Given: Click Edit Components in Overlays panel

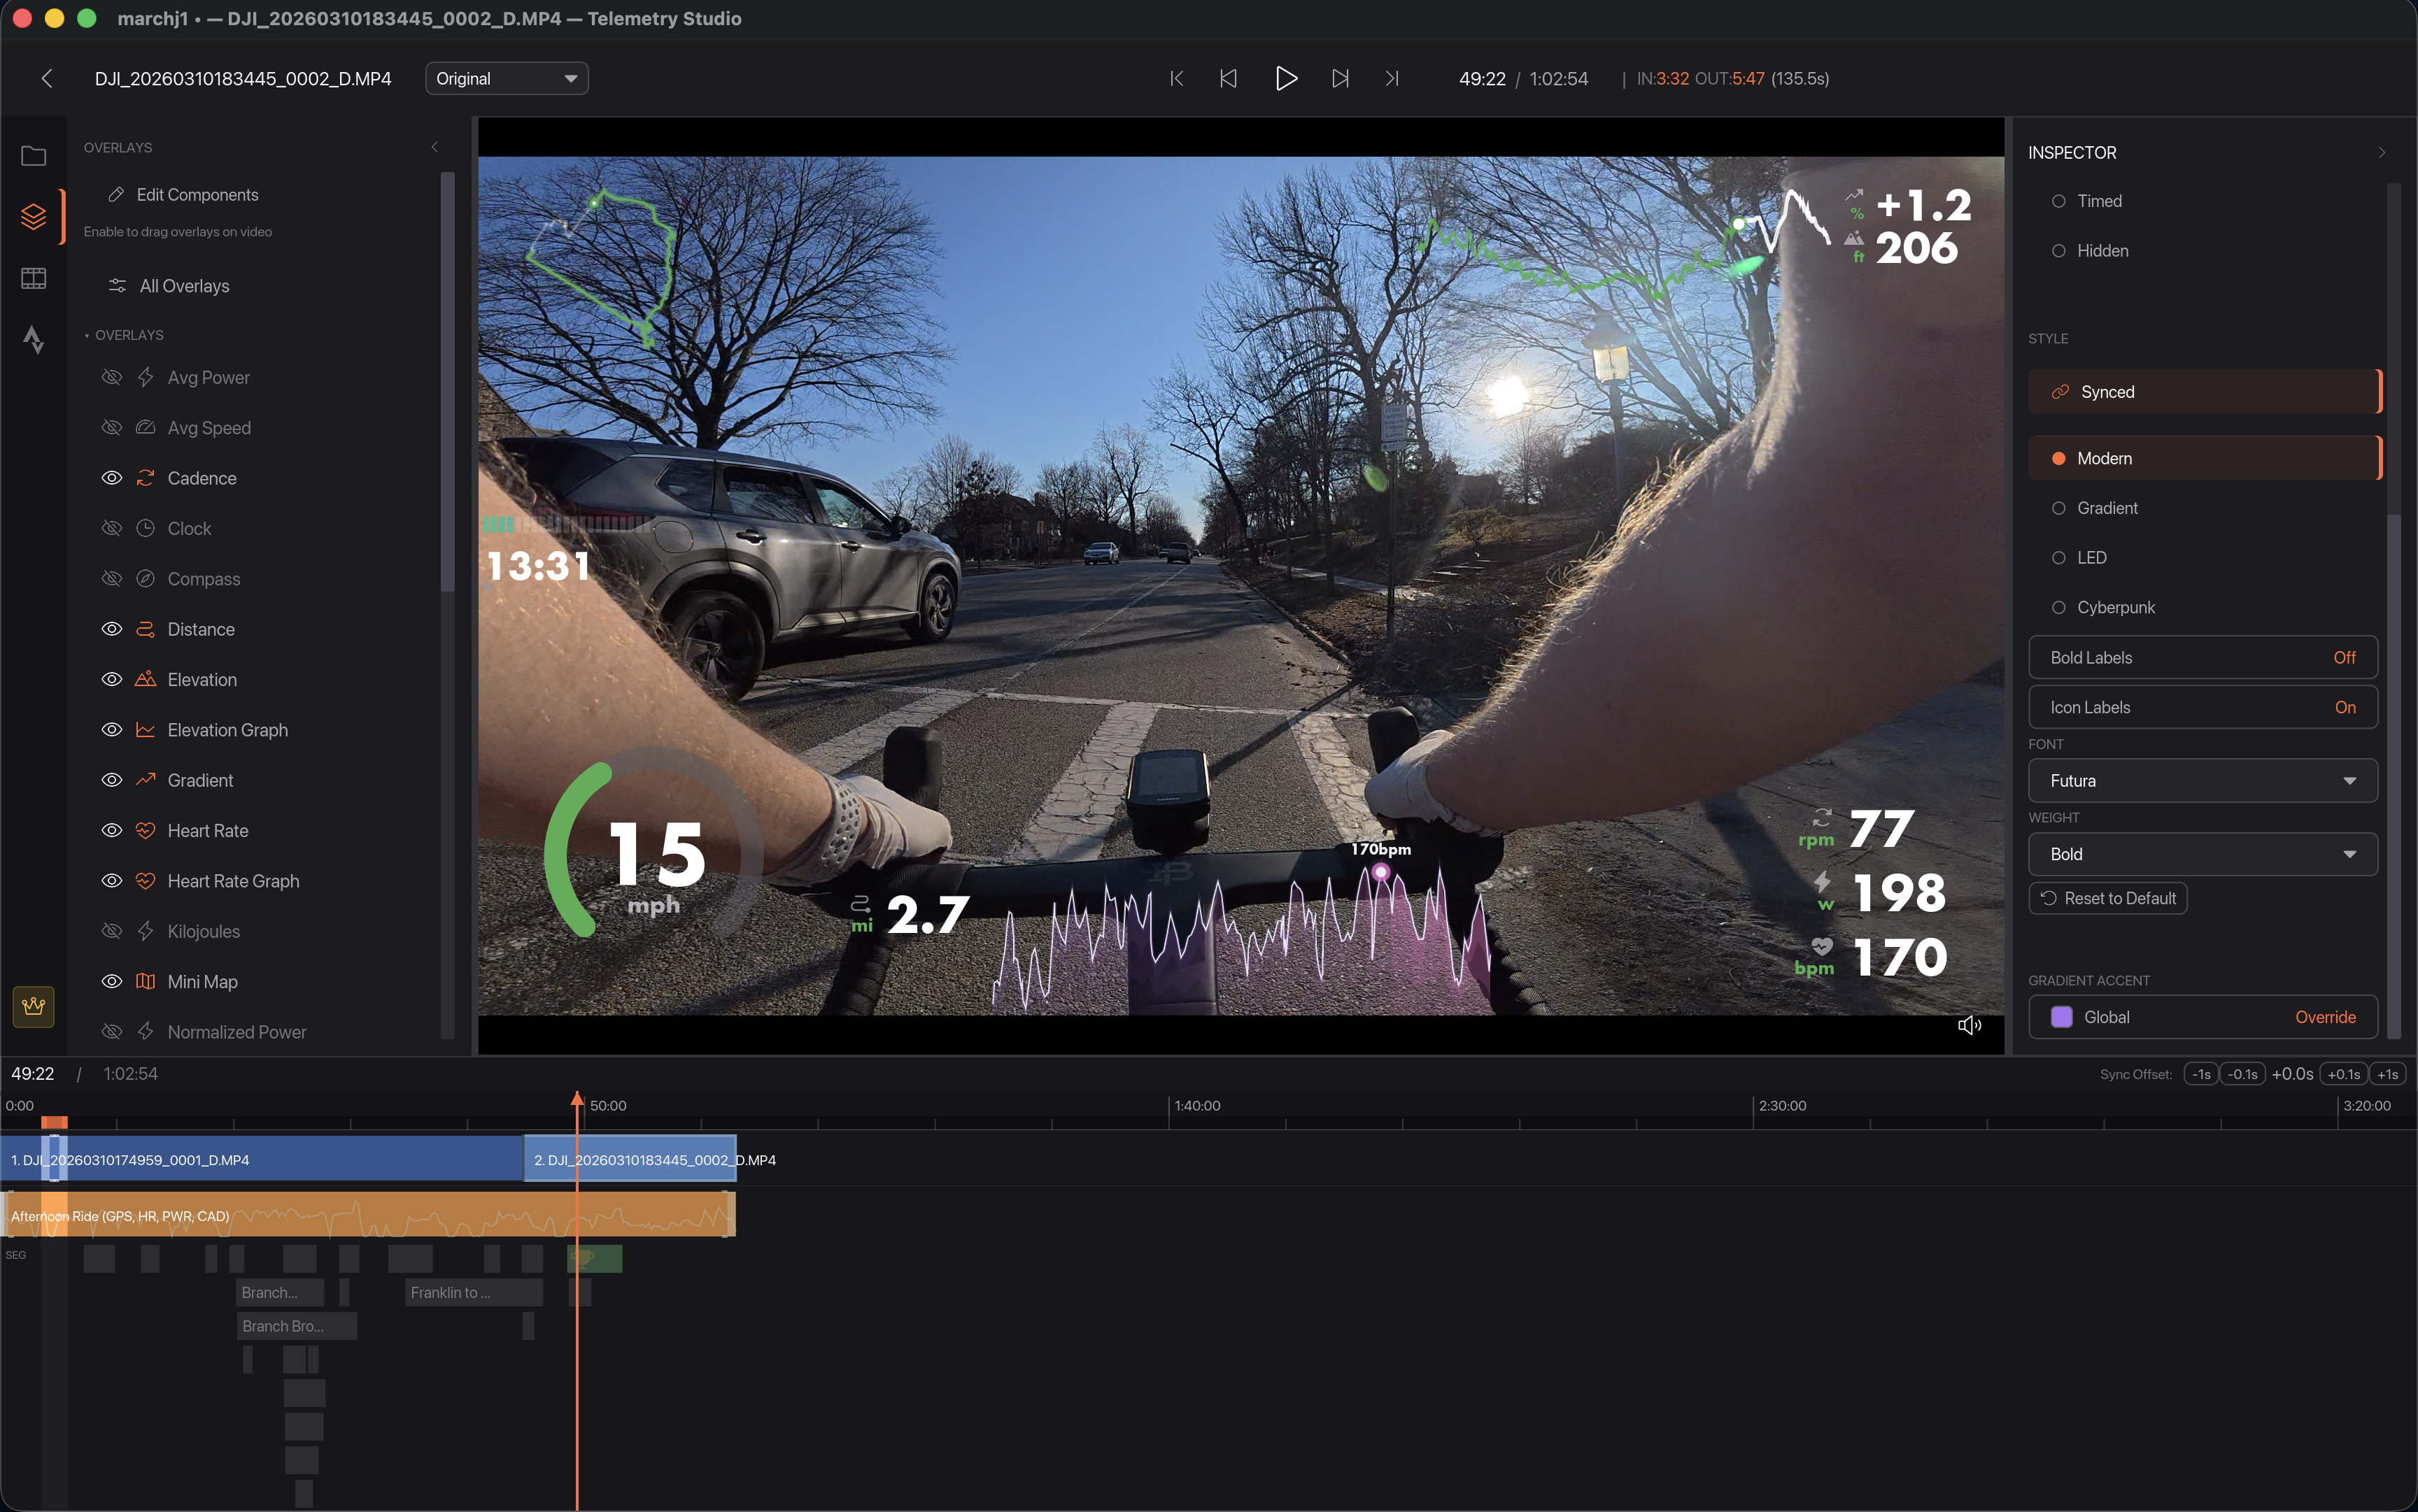Looking at the screenshot, I should point(196,195).
